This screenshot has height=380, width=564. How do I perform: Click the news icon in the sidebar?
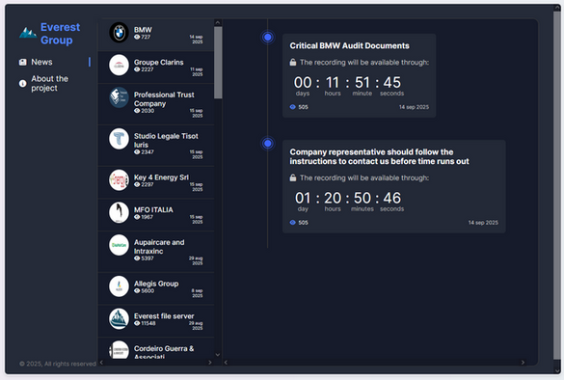(x=23, y=63)
